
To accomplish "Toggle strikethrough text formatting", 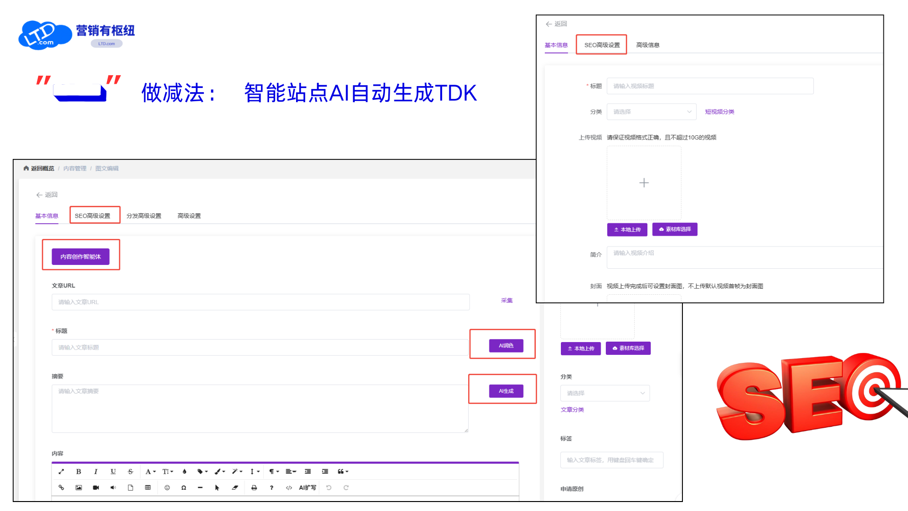I will click(131, 471).
